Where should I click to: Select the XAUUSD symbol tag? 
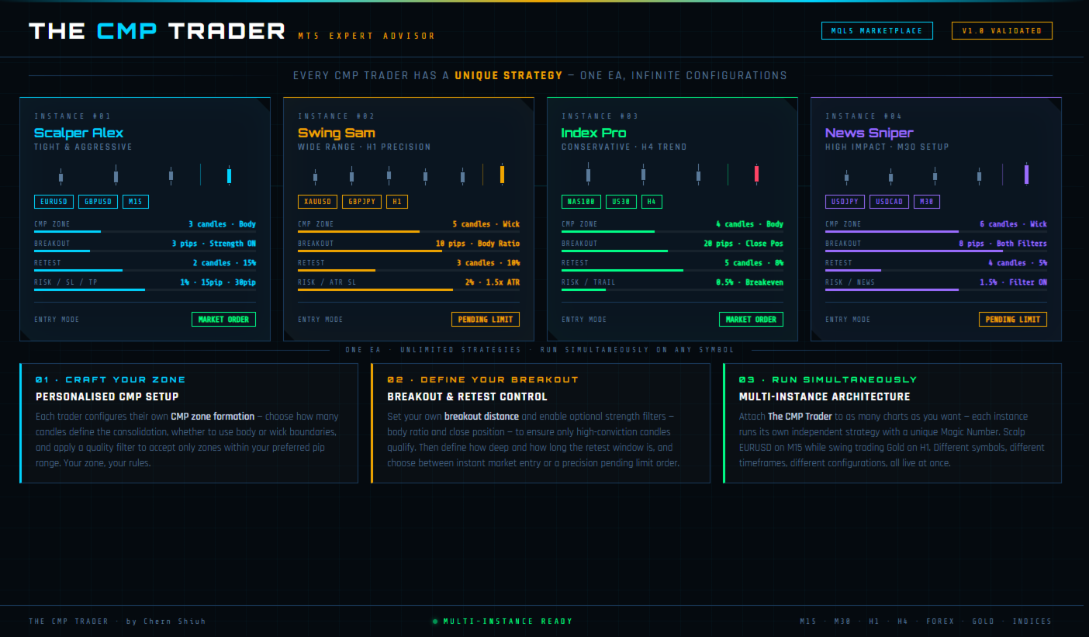(x=317, y=202)
